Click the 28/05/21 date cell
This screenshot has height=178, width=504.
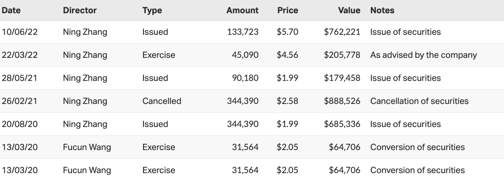pos(19,78)
